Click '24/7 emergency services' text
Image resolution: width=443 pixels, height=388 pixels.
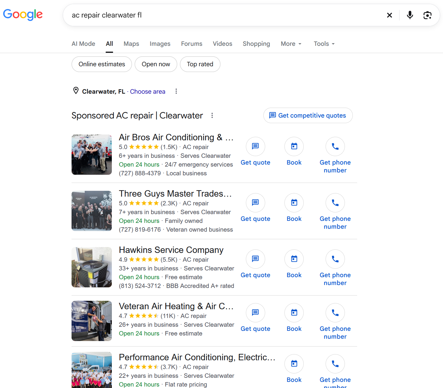coord(199,165)
